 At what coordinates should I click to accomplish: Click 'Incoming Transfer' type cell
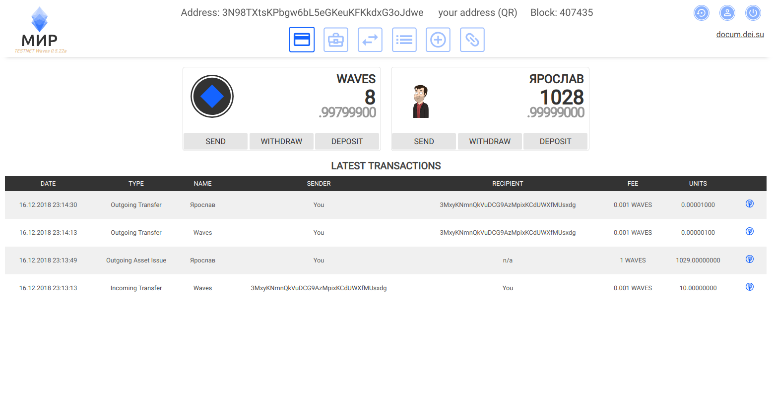tap(136, 288)
